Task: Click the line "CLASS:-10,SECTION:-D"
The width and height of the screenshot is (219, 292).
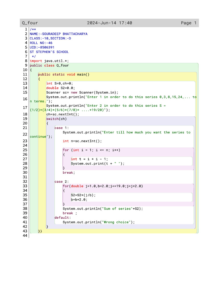Action: [x=50, y=38]
